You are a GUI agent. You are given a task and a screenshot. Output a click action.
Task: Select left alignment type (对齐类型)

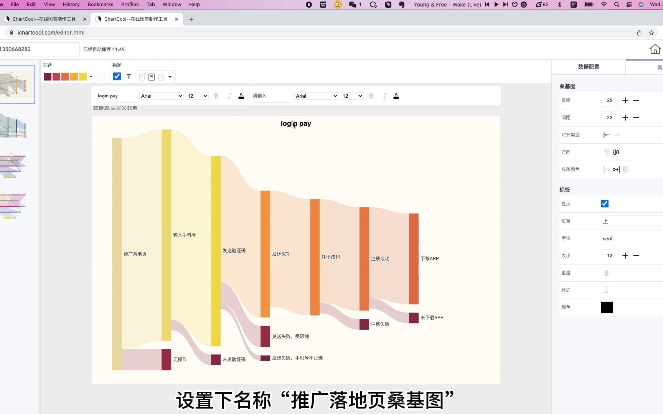tap(607, 135)
